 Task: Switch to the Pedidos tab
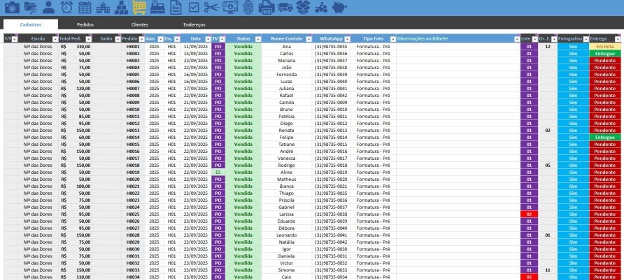tap(85, 24)
